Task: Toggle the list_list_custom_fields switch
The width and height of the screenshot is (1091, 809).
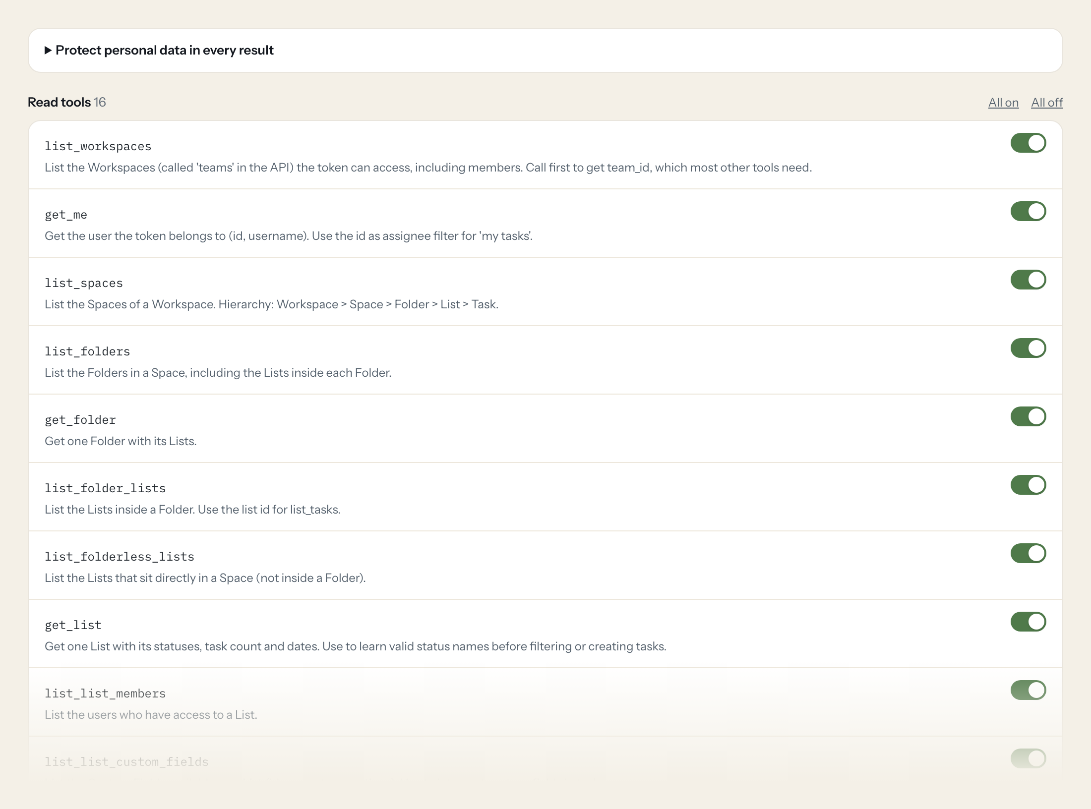Action: coord(1028,758)
